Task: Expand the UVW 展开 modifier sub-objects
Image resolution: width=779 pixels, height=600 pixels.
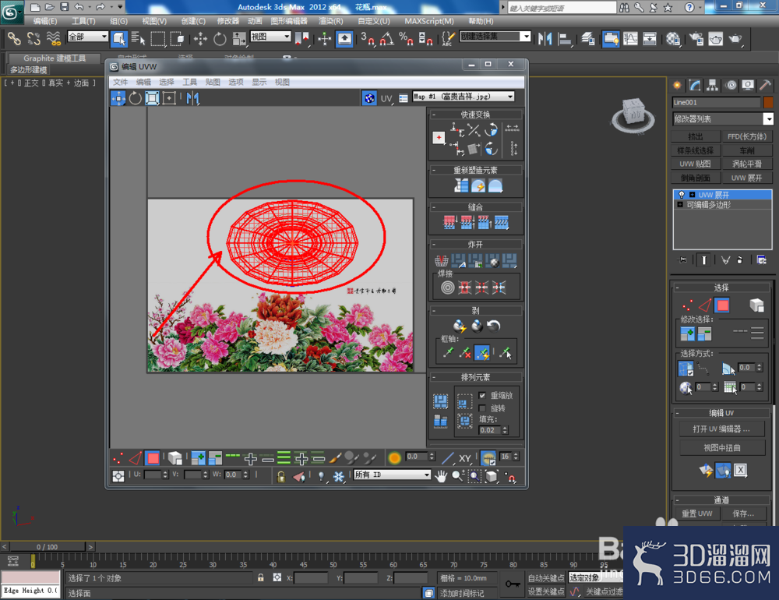Action: pos(692,195)
